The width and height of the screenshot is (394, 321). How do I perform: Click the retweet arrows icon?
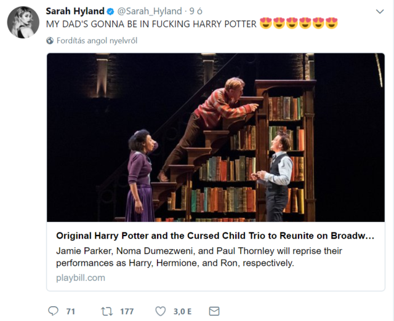(x=107, y=311)
